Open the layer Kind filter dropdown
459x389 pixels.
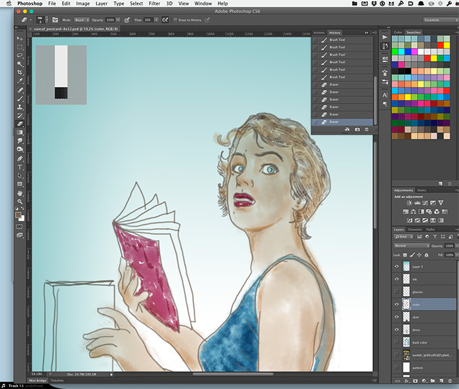[x=403, y=236]
